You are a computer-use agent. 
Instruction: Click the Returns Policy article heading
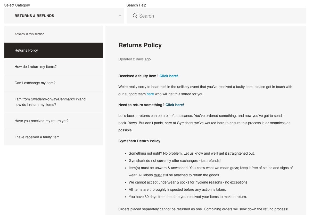pyautogui.click(x=140, y=45)
